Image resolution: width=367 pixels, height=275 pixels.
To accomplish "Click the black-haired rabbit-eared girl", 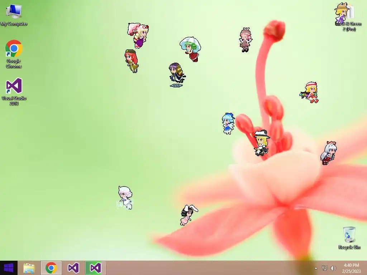I will pyautogui.click(x=189, y=215).
